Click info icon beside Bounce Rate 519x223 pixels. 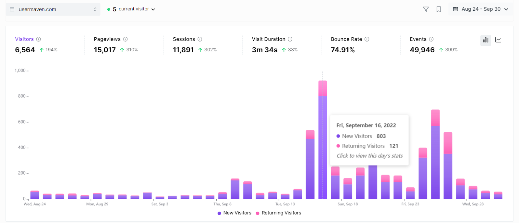367,39
